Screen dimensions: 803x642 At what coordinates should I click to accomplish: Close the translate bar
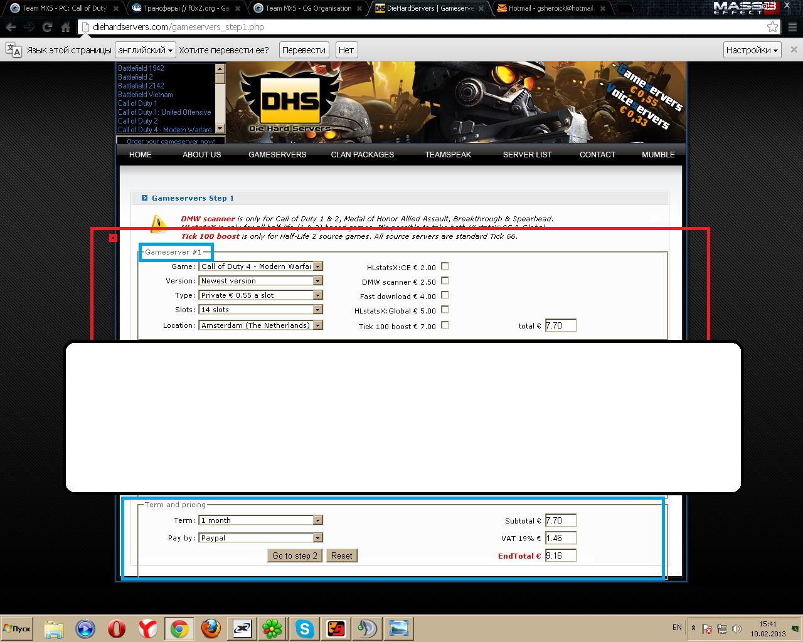coord(794,50)
